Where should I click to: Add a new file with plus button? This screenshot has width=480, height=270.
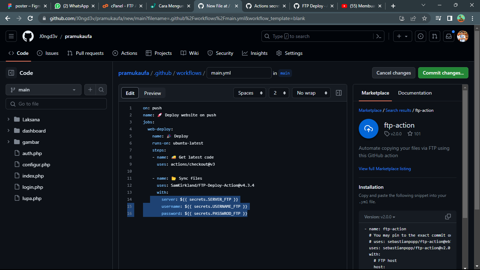click(90, 90)
